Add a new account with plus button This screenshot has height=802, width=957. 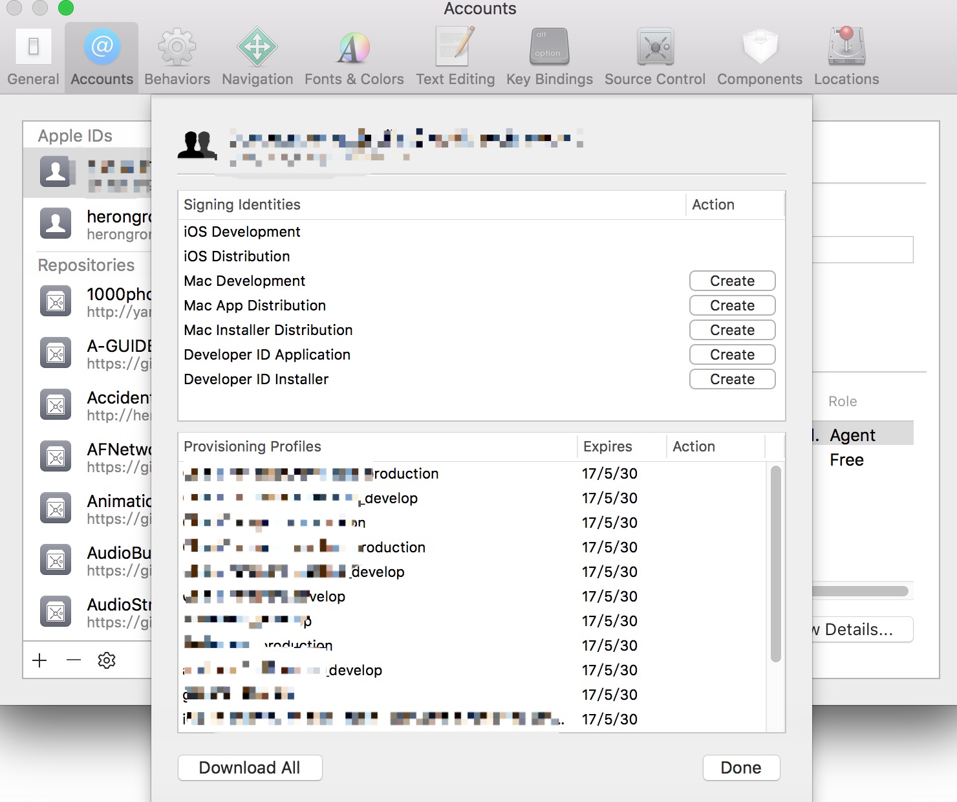[39, 660]
